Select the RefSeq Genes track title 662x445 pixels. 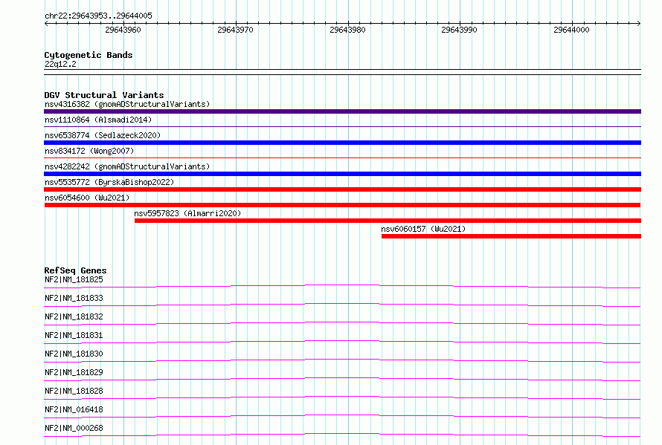(76, 270)
